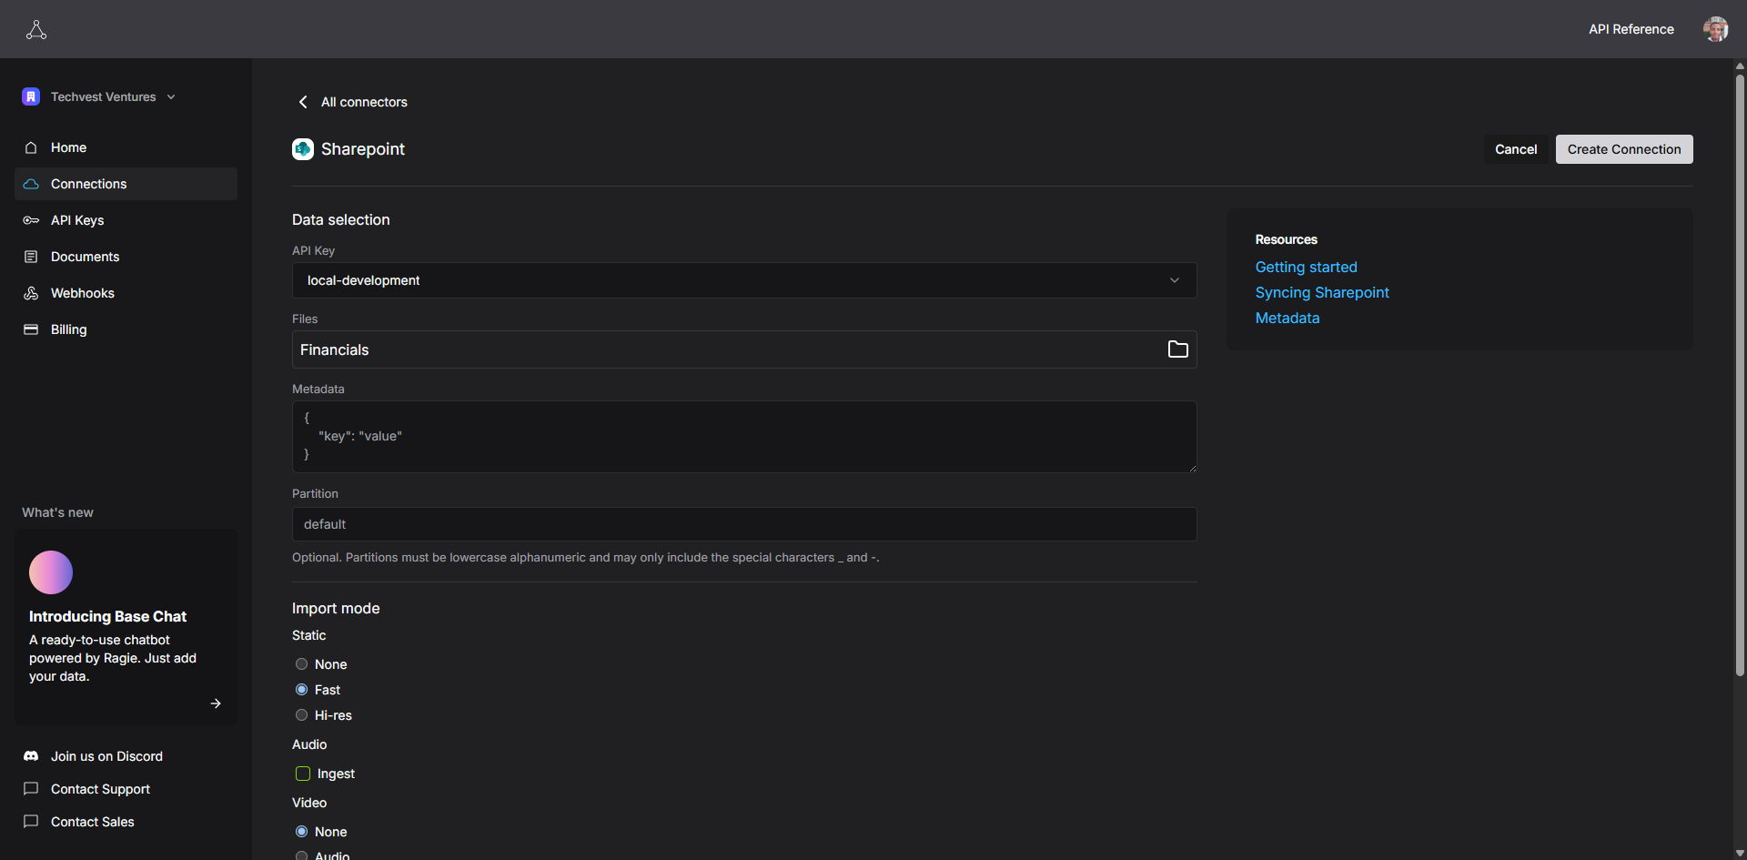1747x860 pixels.
Task: Open the folder picker icon
Action: (1178, 349)
